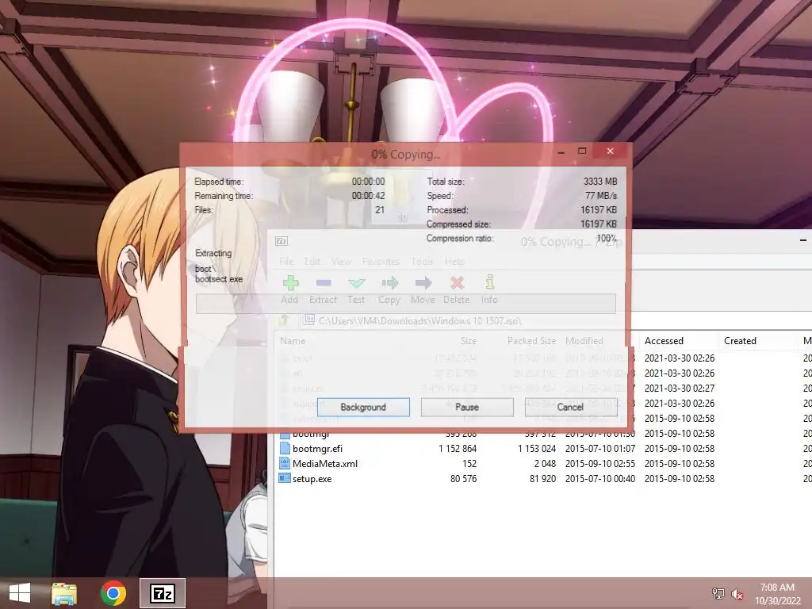Click size value 1 152 864 of bootmgr.efi
The width and height of the screenshot is (812, 609).
click(x=458, y=449)
